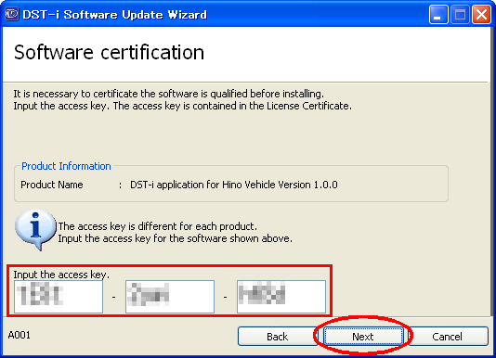Image resolution: width=496 pixels, height=358 pixels.
Task: Focus the middle access key field
Action: click(x=170, y=297)
